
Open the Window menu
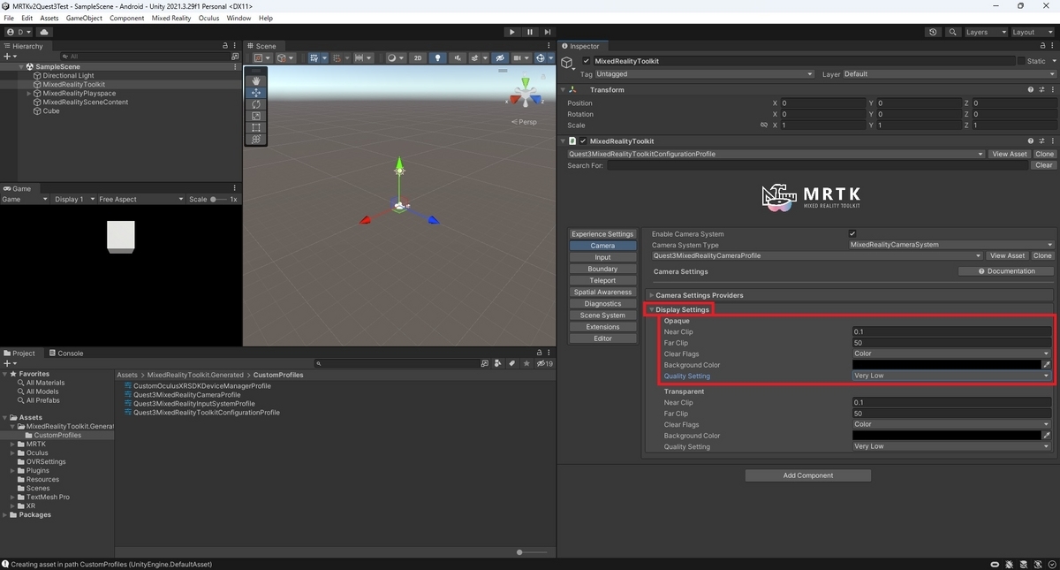238,18
